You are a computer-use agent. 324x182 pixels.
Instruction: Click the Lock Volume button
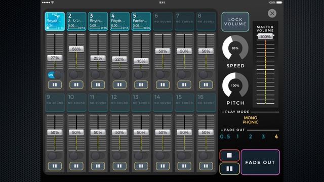click(235, 22)
